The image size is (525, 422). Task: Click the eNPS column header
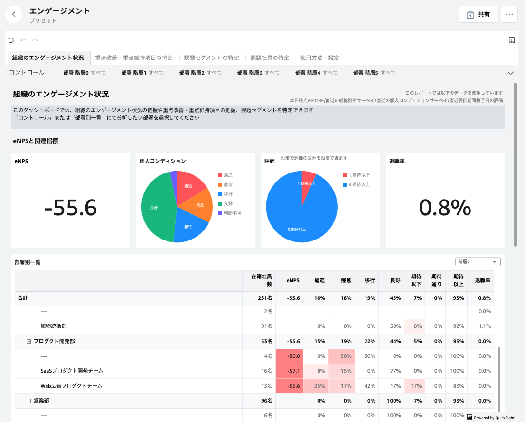292,281
